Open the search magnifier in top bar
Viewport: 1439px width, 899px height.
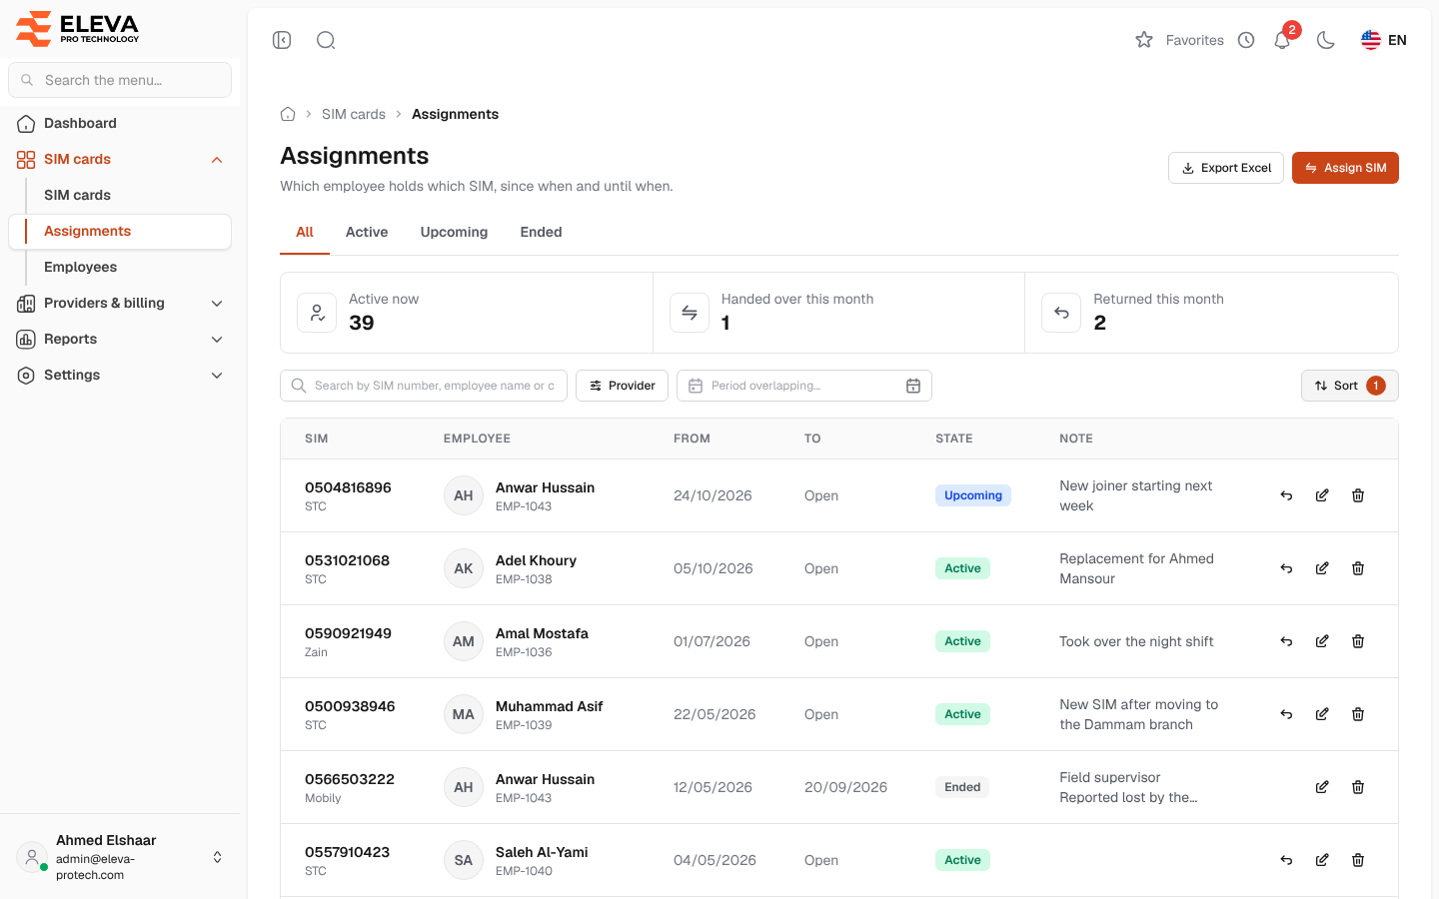pos(326,40)
